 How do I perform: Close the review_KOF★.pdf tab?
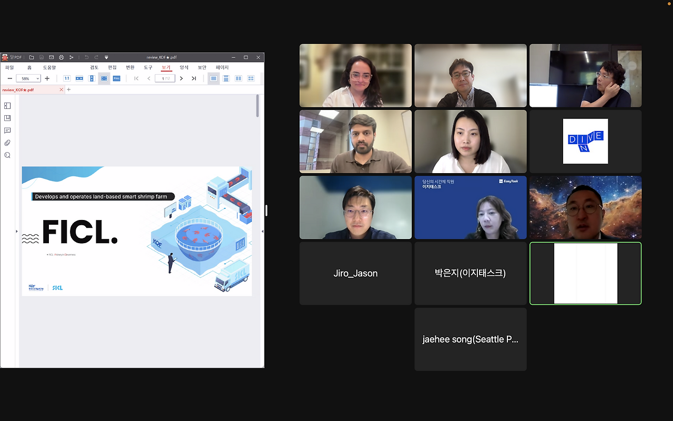[61, 89]
